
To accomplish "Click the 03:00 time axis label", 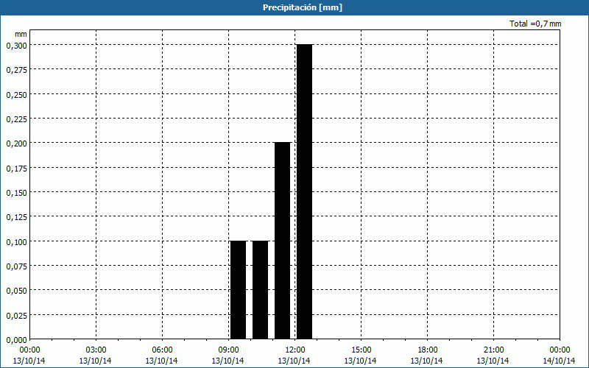I will pyautogui.click(x=96, y=350).
